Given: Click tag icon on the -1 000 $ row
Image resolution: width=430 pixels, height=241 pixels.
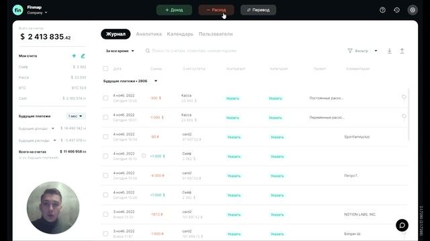Looking at the screenshot, I should pos(404,116).
